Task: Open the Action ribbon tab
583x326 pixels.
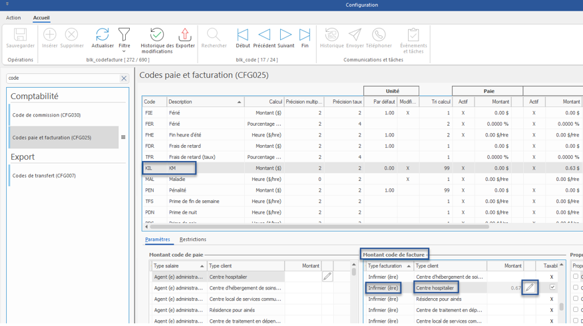Action: (x=13, y=18)
